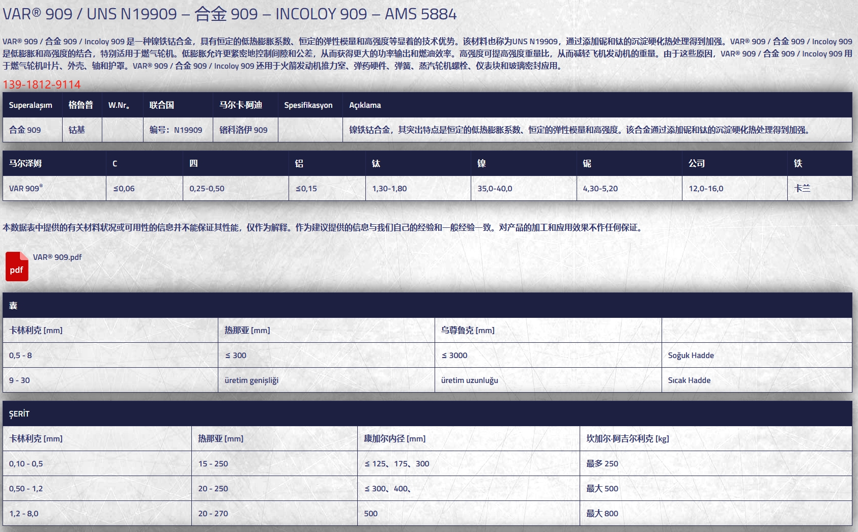Select the 合金 909 cell
Screen dimensions: 858x532
click(x=33, y=130)
